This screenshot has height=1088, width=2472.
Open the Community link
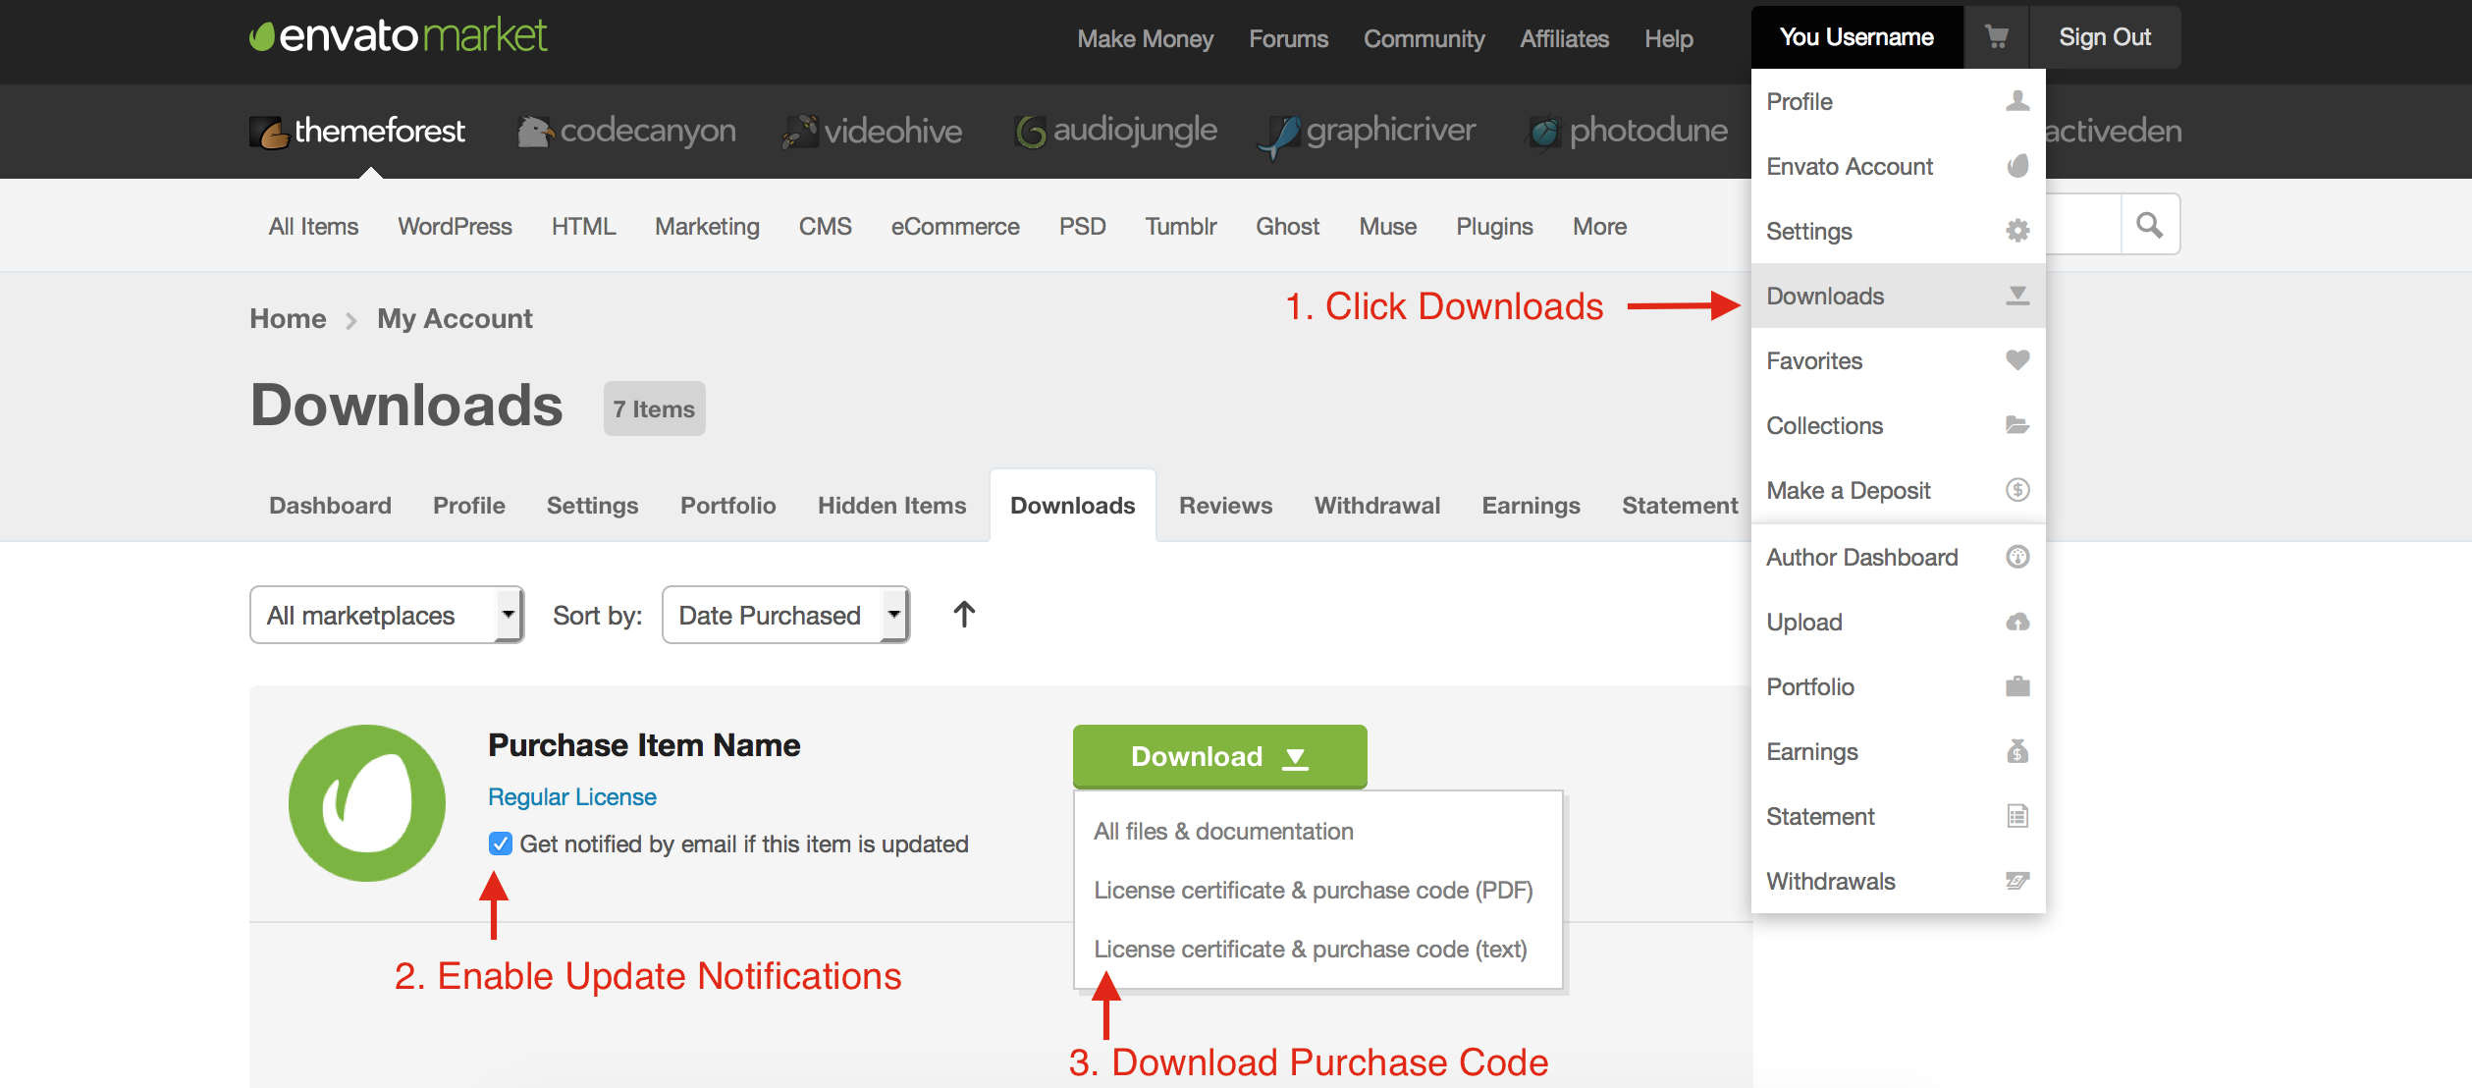(1424, 39)
